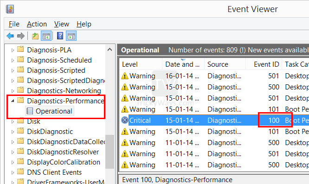Select the 16-01-14 Warning event 501 row
309x184 pixels.
pyautogui.click(x=215, y=76)
